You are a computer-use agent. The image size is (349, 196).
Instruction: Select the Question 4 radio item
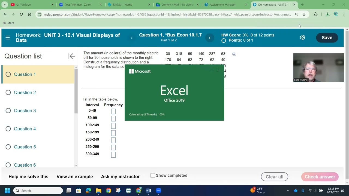pos(8,129)
